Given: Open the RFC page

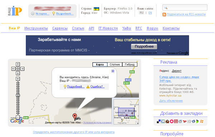Looking at the screenshot, I should tap(139, 28).
